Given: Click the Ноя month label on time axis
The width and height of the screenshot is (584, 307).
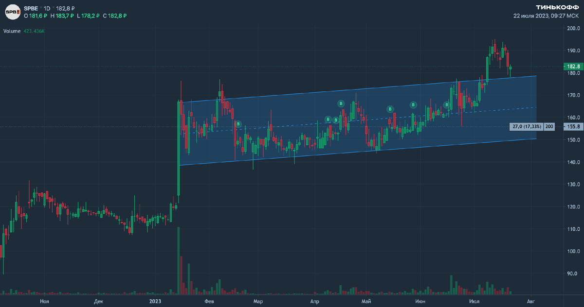Looking at the screenshot, I should [x=45, y=302].
